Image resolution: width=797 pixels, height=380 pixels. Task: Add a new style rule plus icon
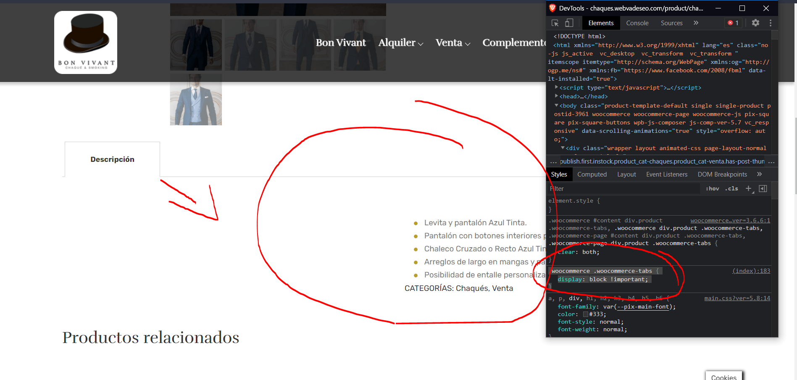point(749,189)
